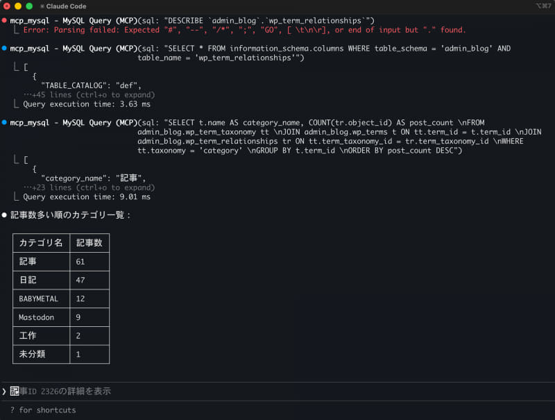Screen dimensions: 555x420
Task: Click the ⌥⌘7 shortcut indicator in the title bar
Action: [x=543, y=6]
